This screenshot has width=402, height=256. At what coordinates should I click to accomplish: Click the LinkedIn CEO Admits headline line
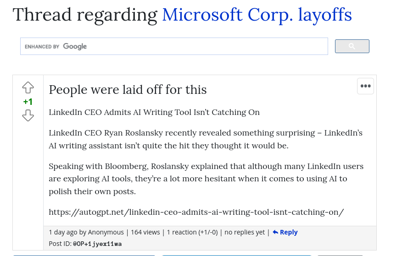[x=154, y=112]
